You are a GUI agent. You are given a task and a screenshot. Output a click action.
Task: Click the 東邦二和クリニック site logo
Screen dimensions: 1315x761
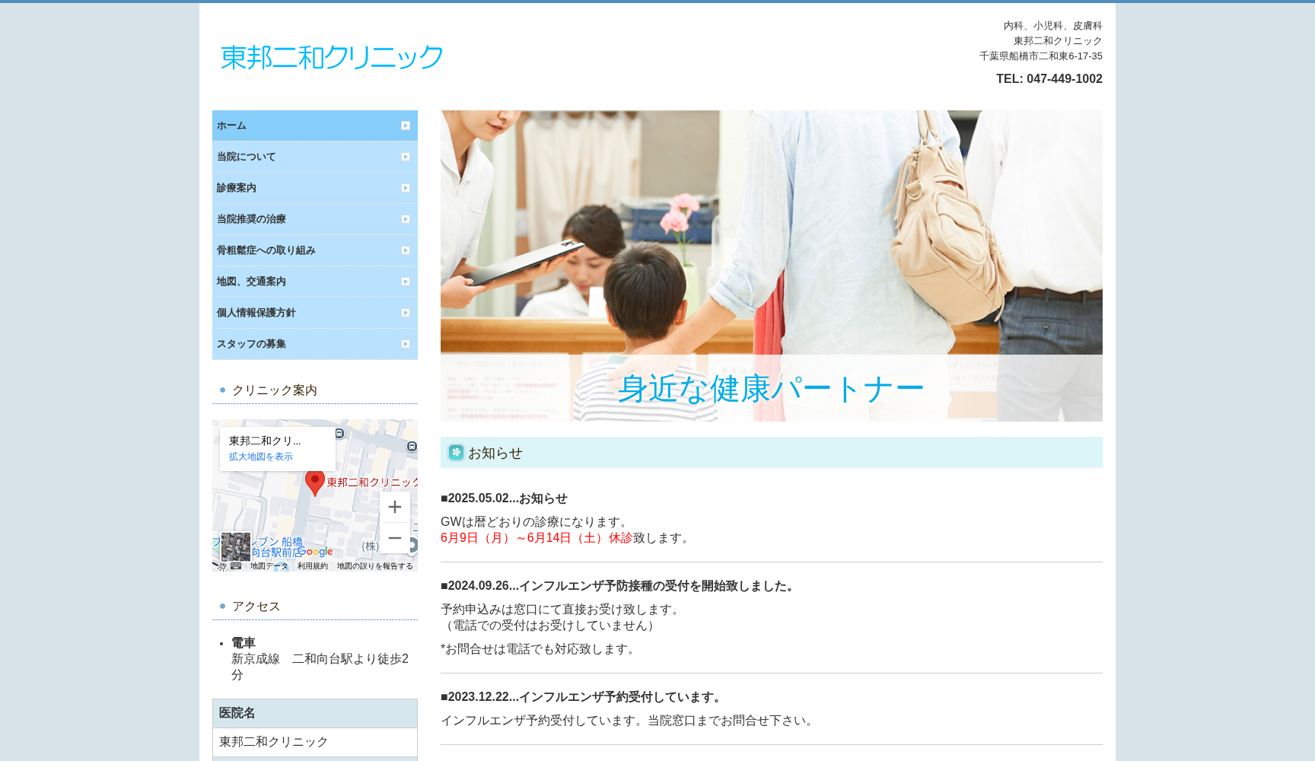point(330,56)
